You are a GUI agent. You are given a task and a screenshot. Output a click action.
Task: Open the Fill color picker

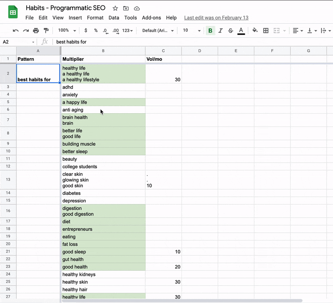(255, 30)
